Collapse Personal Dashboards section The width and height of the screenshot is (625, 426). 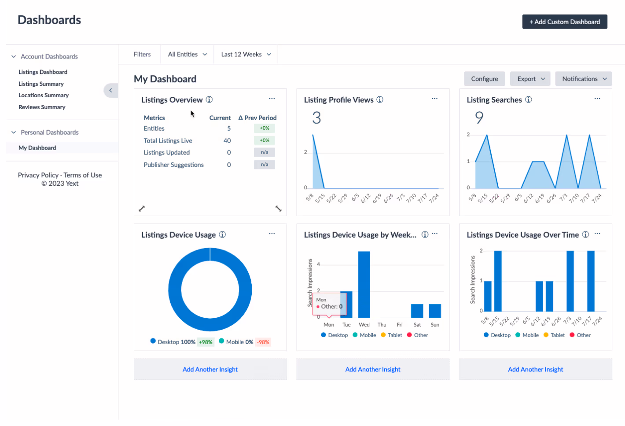pyautogui.click(x=14, y=132)
